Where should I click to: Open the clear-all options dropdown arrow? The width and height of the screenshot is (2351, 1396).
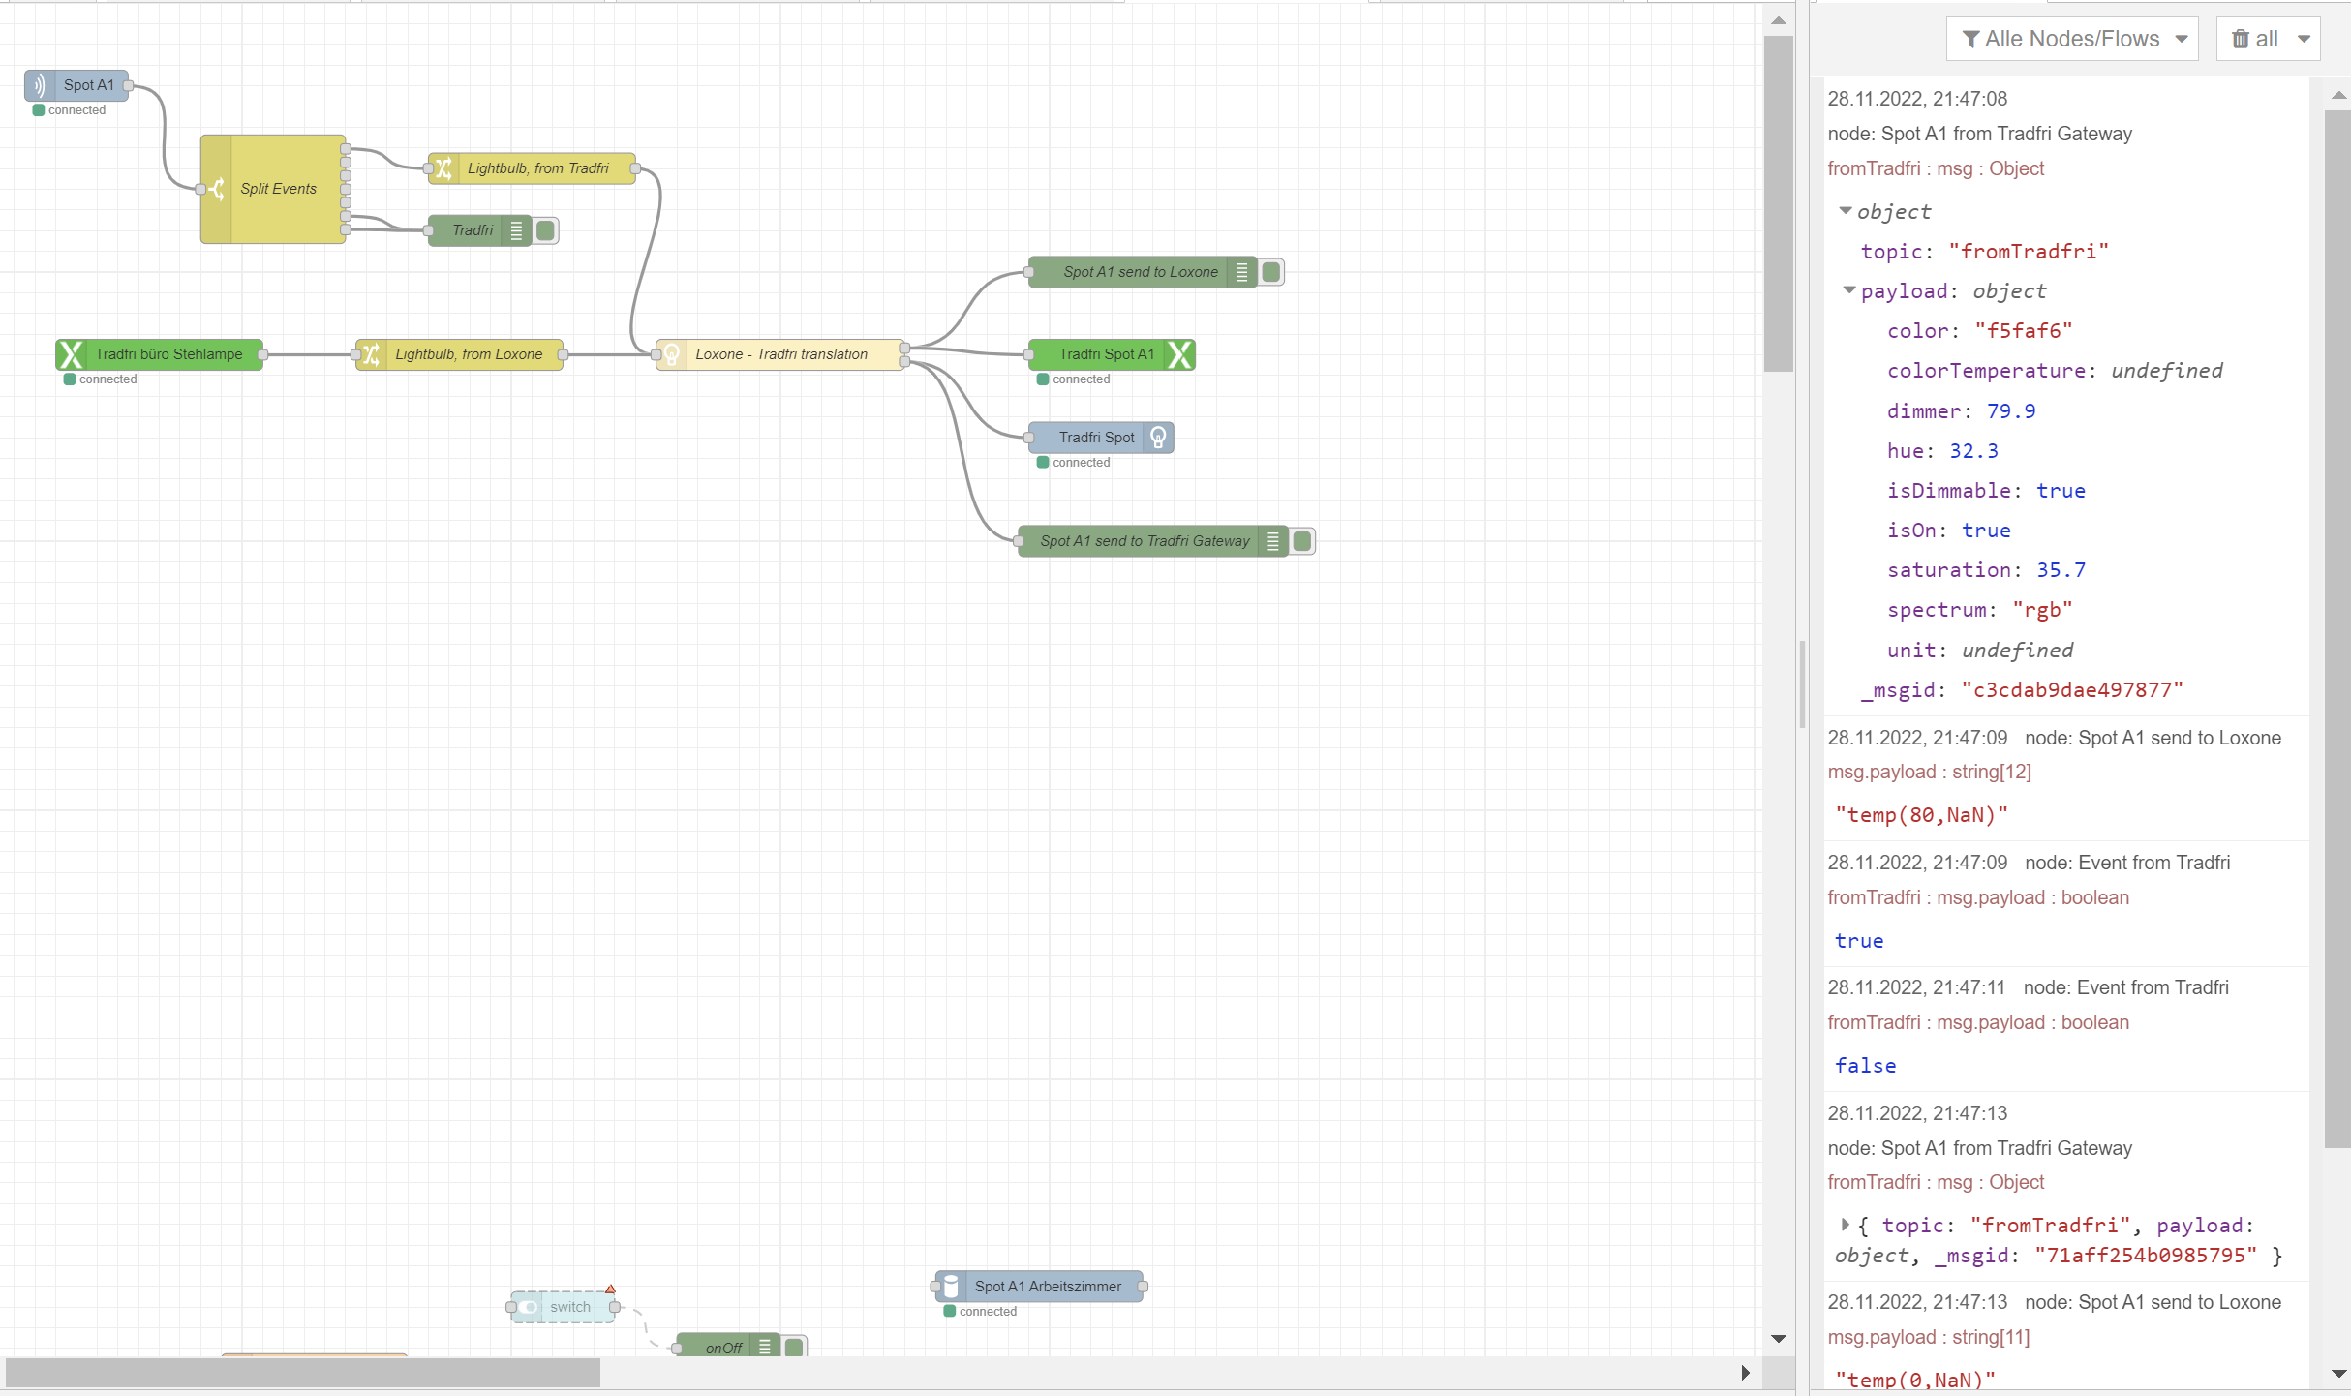coord(2305,39)
